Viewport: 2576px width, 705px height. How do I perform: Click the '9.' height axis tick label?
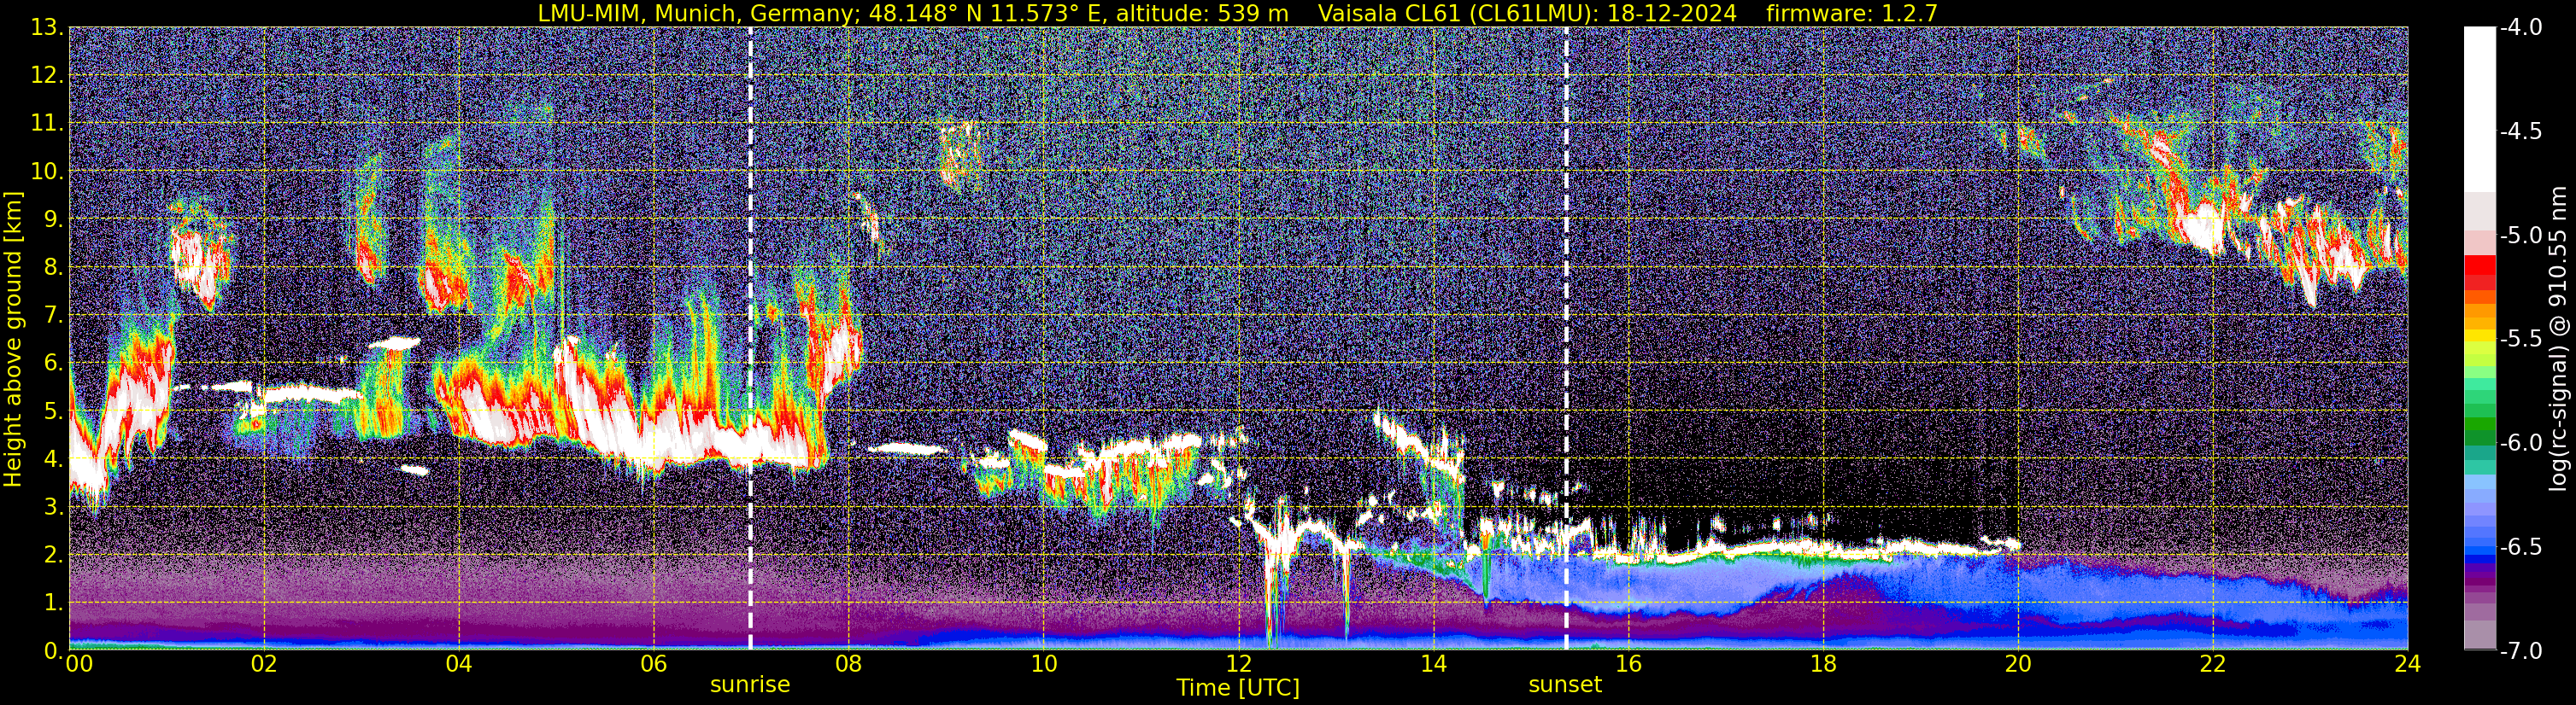(x=53, y=218)
